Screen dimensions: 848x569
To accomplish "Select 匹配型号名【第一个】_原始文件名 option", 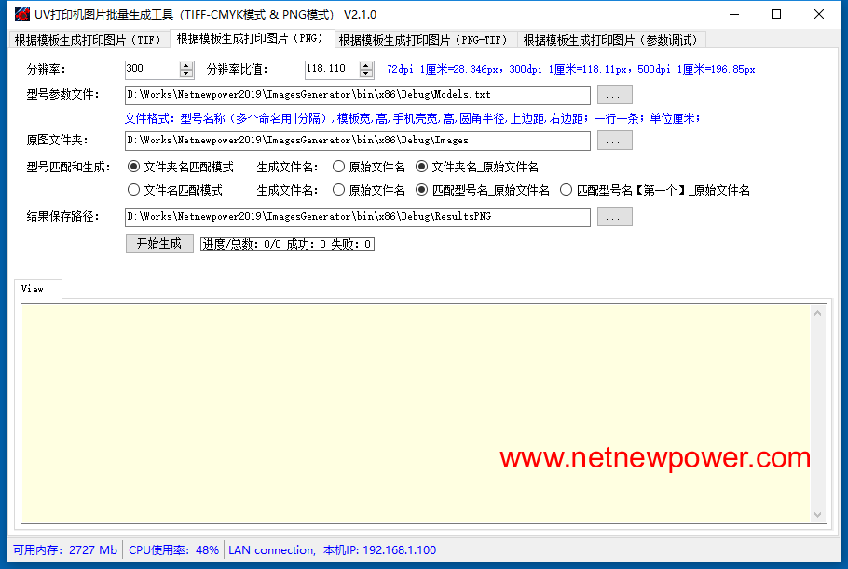I will (566, 190).
